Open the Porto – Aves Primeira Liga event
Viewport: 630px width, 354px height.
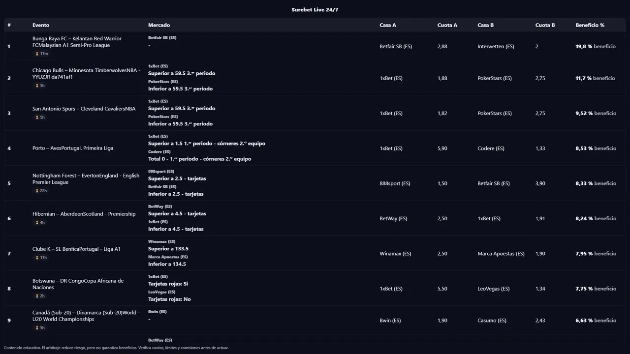73,148
